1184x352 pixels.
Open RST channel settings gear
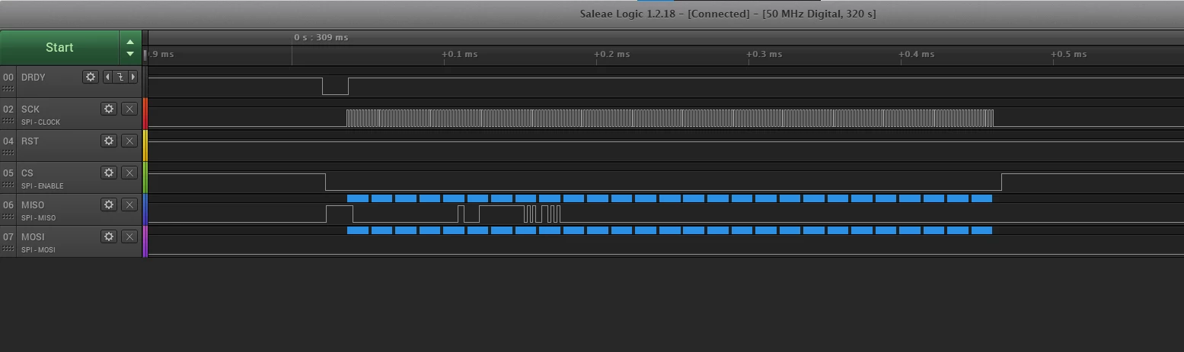(x=109, y=141)
